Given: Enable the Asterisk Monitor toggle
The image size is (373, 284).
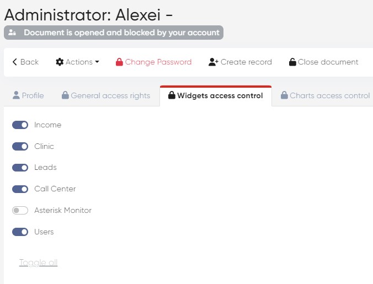Looking at the screenshot, I should (20, 211).
